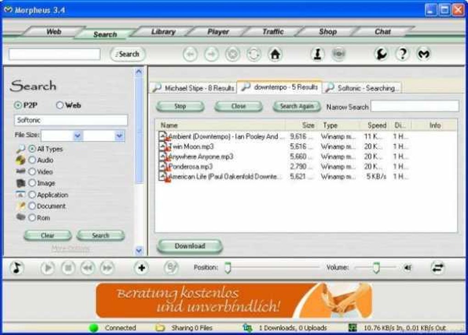Go forward with the forward arrow icon

(212, 54)
